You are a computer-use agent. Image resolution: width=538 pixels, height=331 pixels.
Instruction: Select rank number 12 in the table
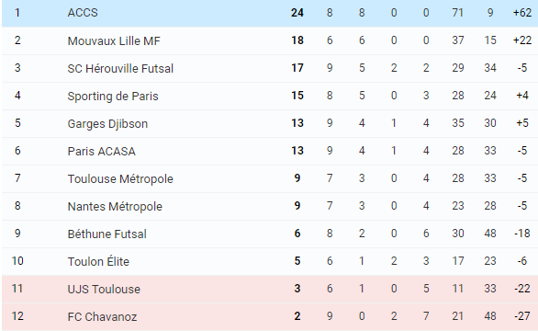(17, 316)
